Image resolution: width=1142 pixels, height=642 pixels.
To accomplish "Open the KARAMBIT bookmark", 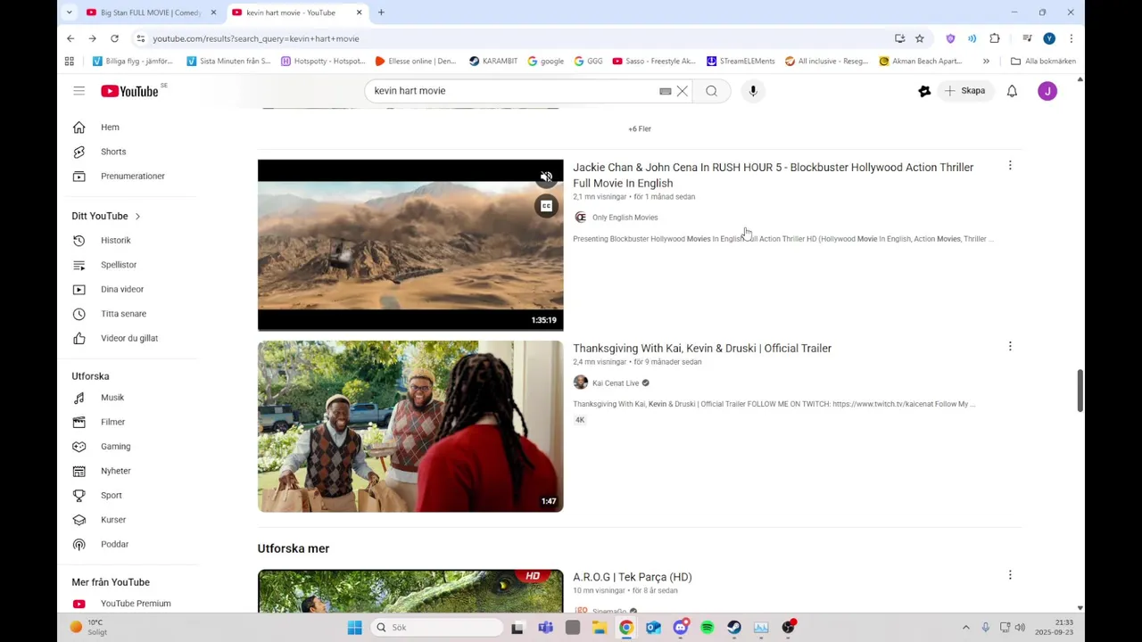I will (493, 62).
